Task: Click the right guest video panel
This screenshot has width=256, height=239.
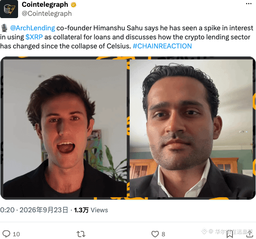Action: (191, 128)
